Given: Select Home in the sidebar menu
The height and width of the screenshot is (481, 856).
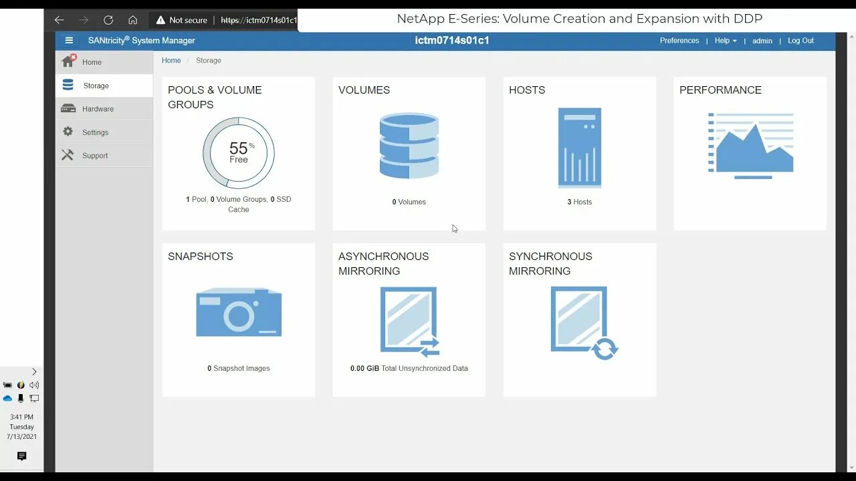Looking at the screenshot, I should pyautogui.click(x=104, y=62).
